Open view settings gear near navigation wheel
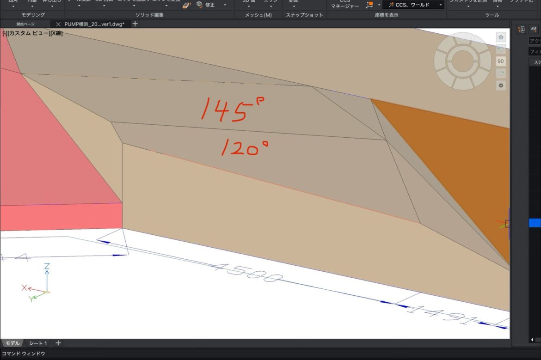 (501, 85)
